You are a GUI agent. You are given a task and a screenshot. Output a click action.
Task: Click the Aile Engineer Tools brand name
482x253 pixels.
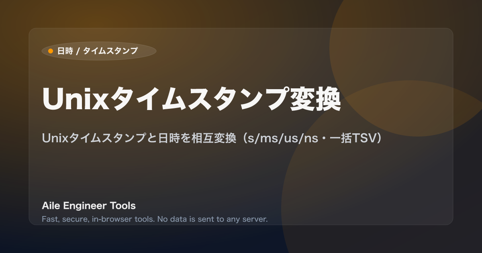point(89,206)
